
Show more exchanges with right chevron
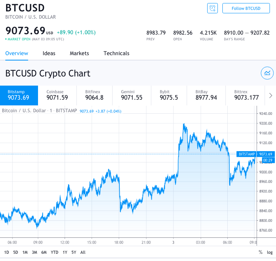pyautogui.click(x=271, y=95)
